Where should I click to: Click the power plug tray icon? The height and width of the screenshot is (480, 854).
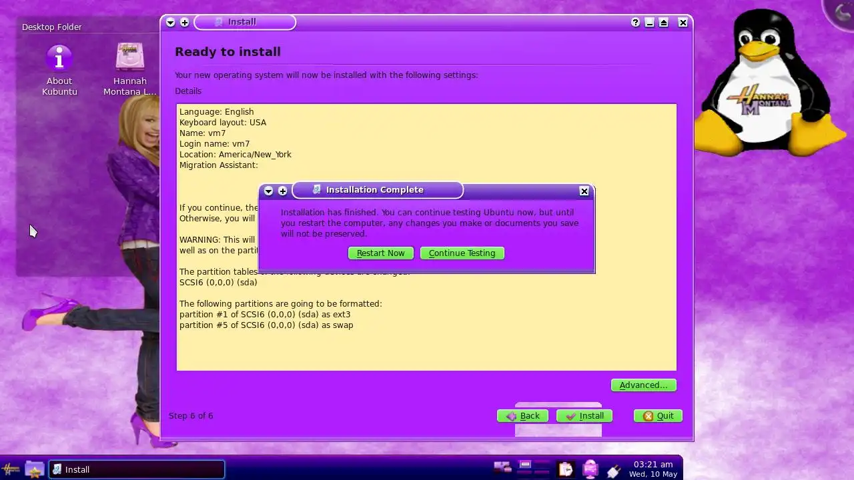pyautogui.click(x=614, y=471)
